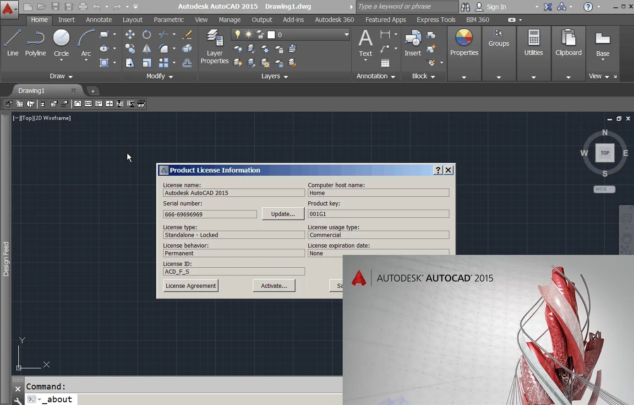Open the Design Feed side panel
The height and width of the screenshot is (405, 634).
[6, 259]
